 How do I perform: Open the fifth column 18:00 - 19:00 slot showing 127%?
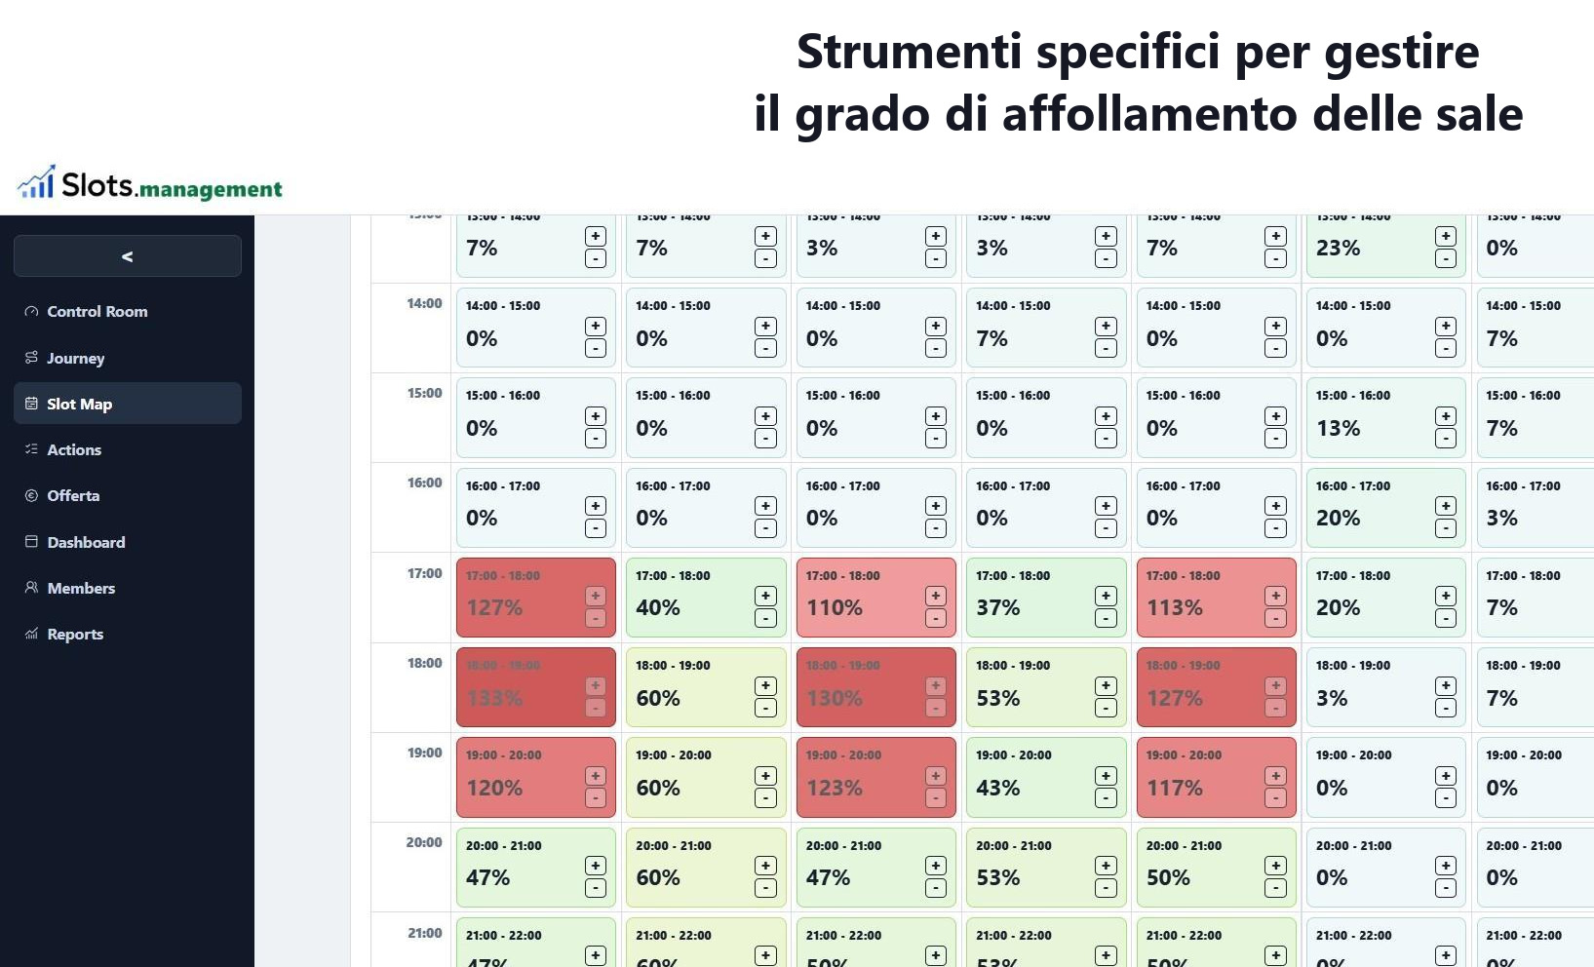pos(1217,687)
